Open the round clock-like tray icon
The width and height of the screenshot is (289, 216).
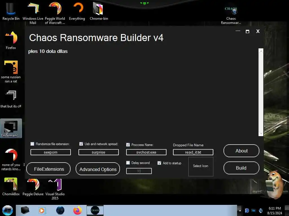pos(260,210)
